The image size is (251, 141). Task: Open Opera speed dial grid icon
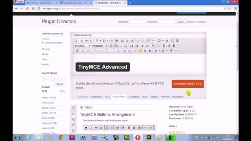(x=33, y=9)
